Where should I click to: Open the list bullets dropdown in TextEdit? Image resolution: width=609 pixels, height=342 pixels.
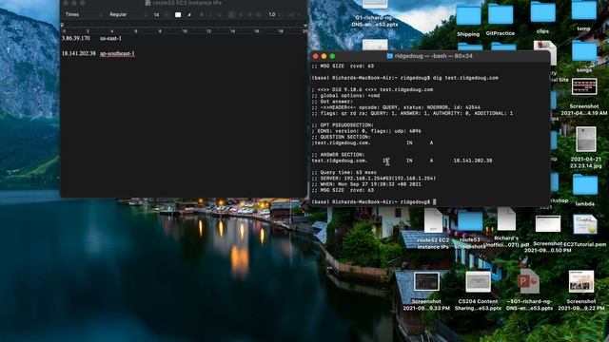coord(294,15)
